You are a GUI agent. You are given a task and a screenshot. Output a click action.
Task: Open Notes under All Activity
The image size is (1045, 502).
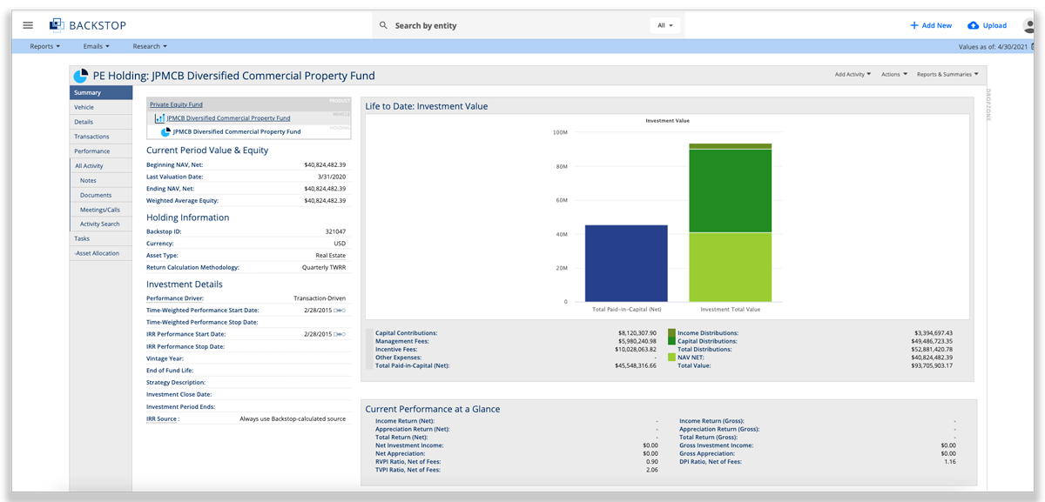tap(100, 180)
